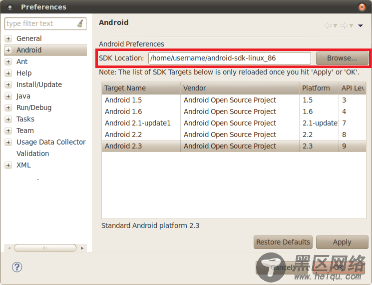Image resolution: width=372 pixels, height=285 pixels.
Task: Click the SDK Location path field
Action: click(x=230, y=58)
